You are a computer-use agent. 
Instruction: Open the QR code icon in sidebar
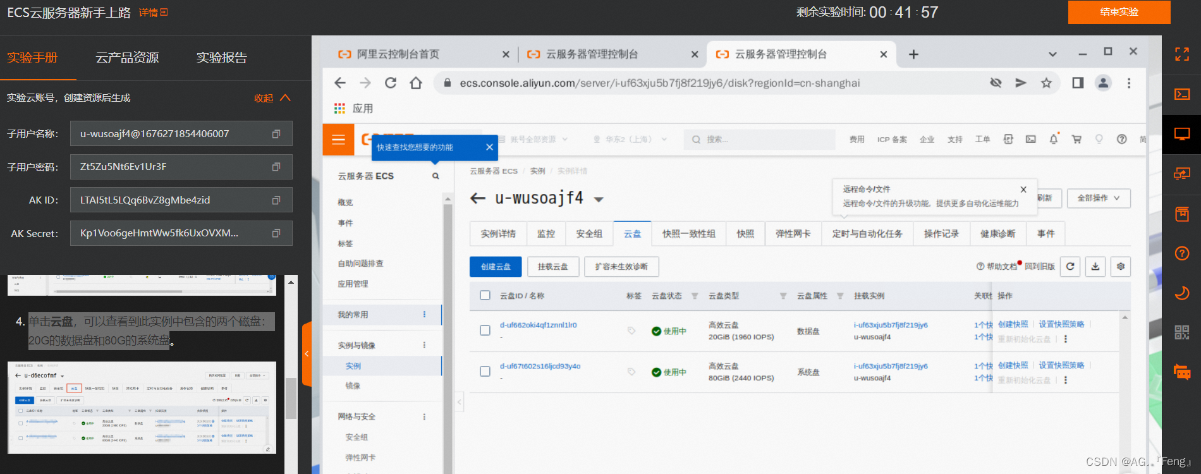pos(1181,332)
